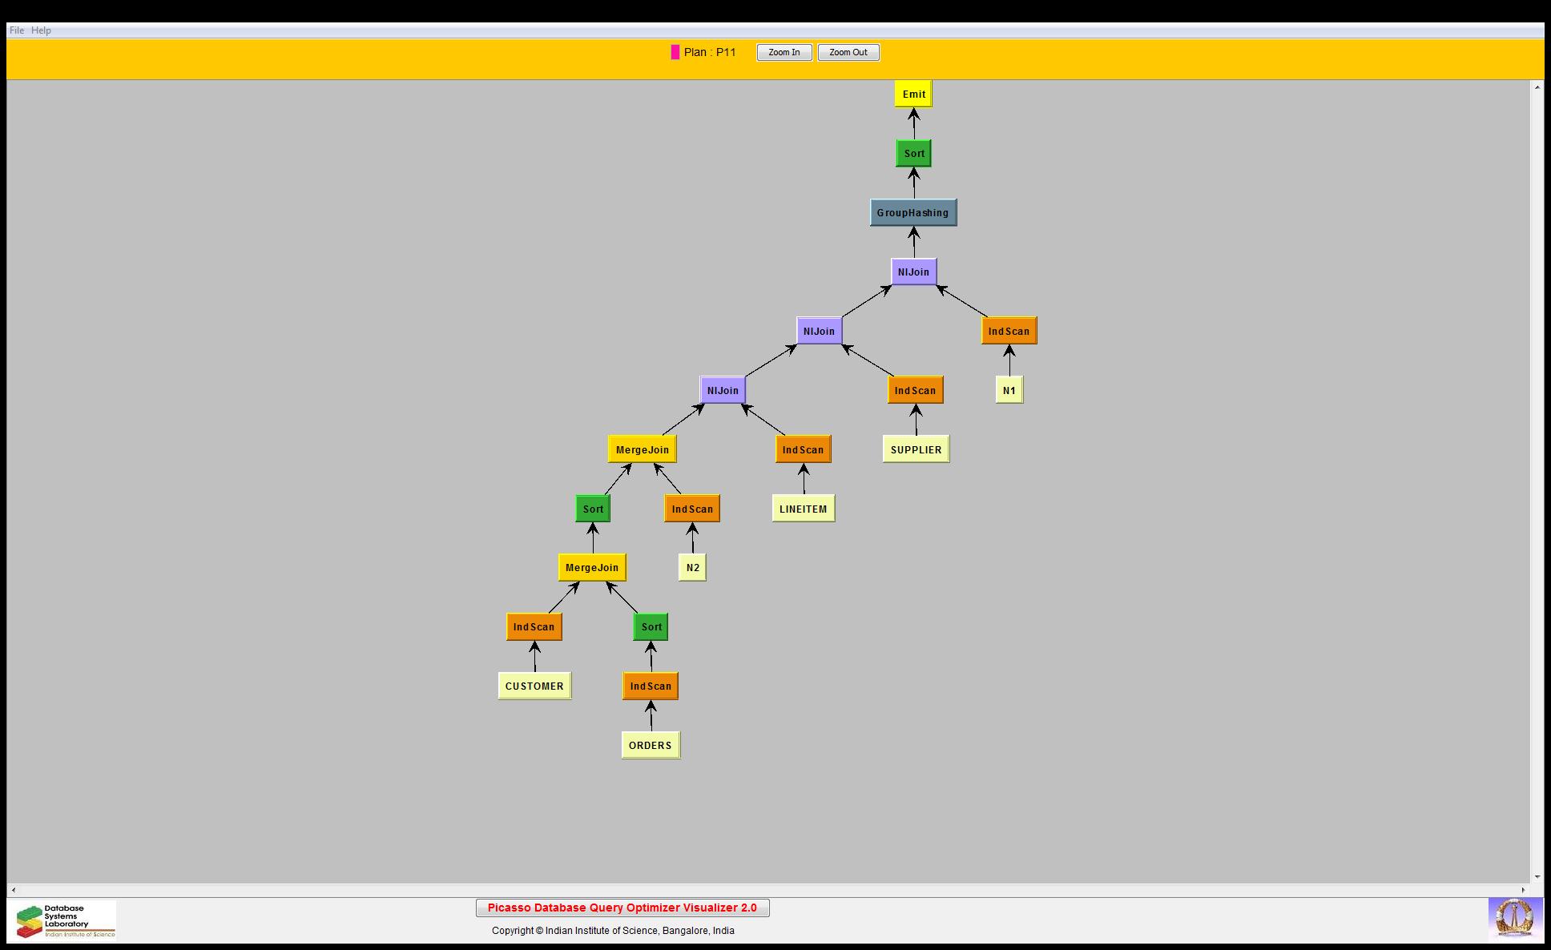Click the horizontal scrollbar left arrow
Screen dimensions: 1551x950
(x=13, y=890)
